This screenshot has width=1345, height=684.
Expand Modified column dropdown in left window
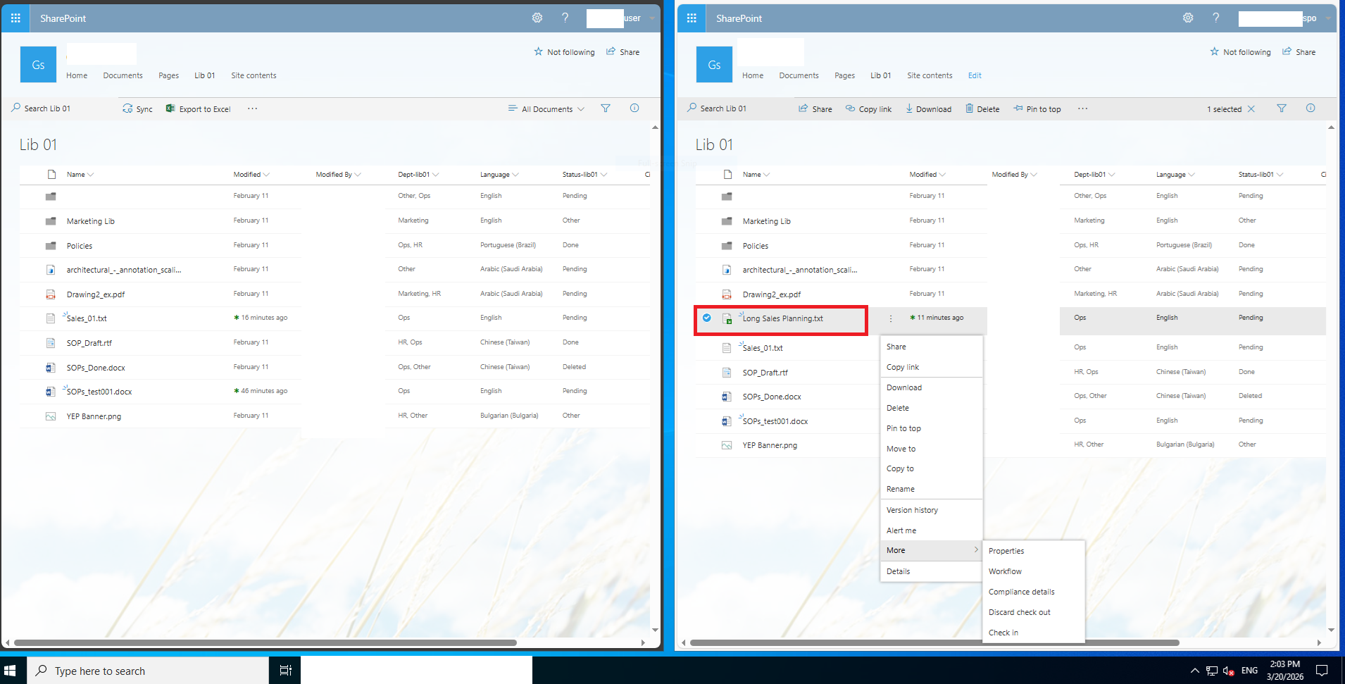(x=266, y=175)
